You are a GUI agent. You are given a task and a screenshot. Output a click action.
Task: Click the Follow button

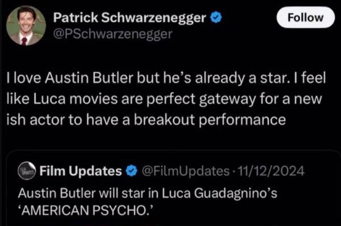point(306,18)
